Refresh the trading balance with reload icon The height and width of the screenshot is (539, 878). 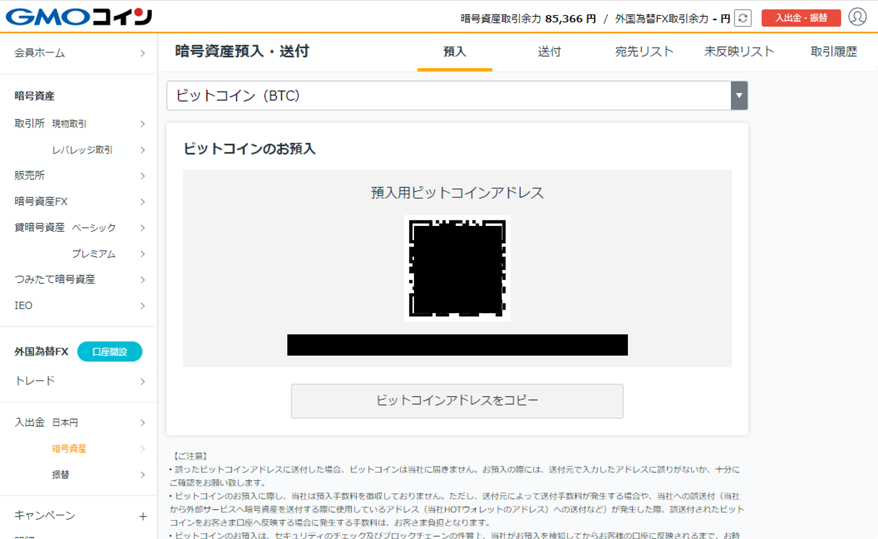(743, 18)
